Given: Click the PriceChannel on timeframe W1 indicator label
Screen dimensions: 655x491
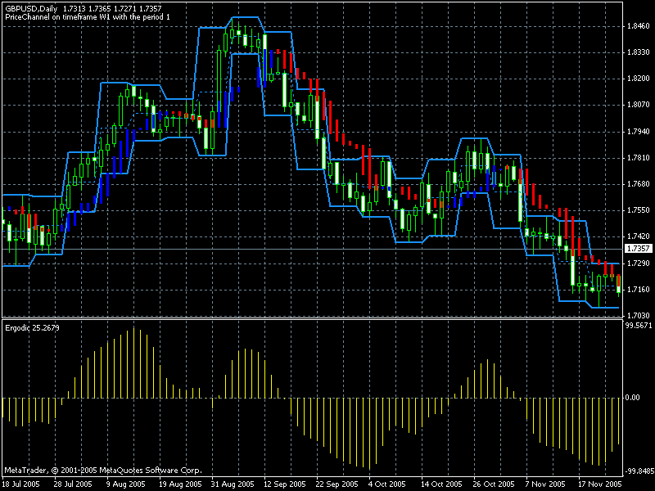Looking at the screenshot, I should 88,17.
